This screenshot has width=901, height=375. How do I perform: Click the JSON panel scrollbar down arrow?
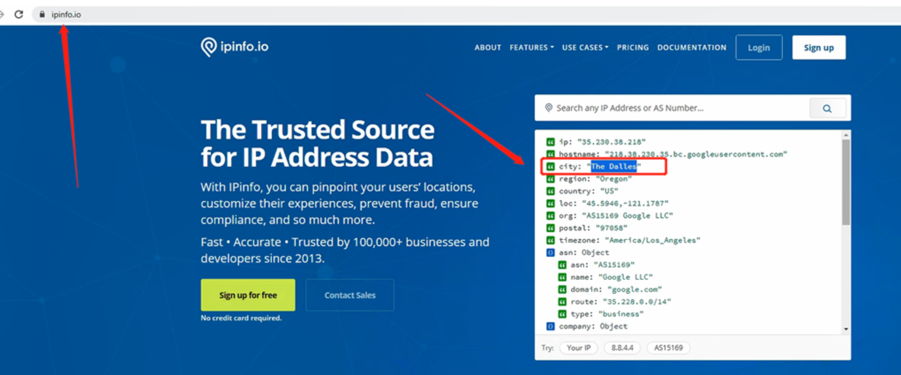click(x=845, y=329)
